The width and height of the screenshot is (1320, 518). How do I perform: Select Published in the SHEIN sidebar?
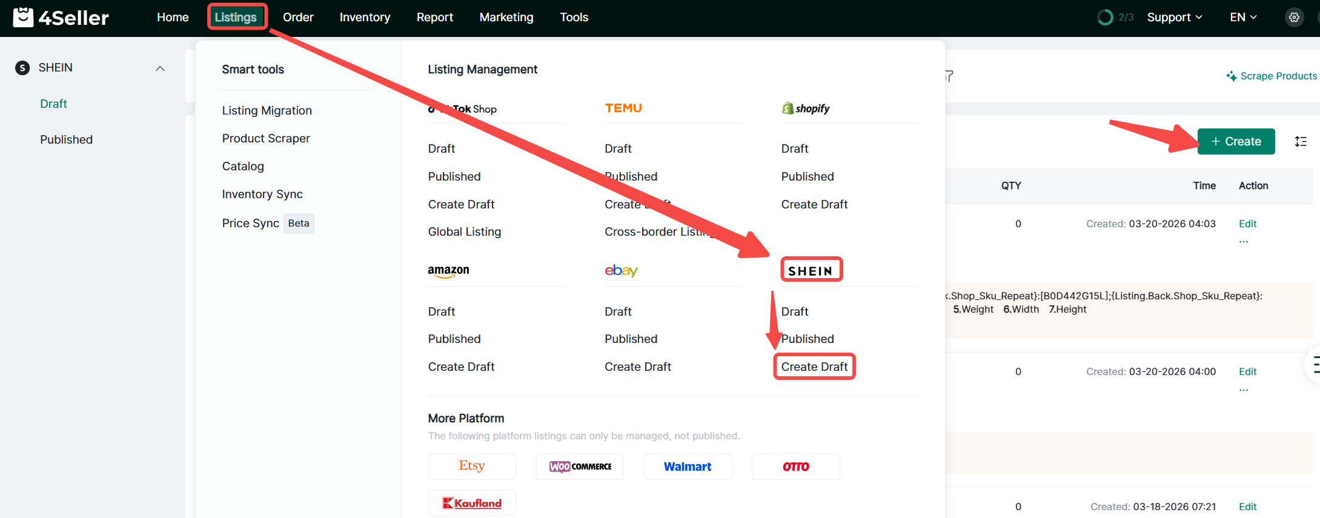click(66, 139)
